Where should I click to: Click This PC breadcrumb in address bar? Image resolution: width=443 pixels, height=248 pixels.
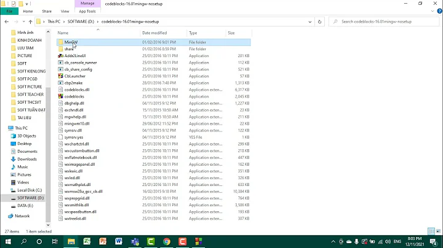click(x=54, y=21)
